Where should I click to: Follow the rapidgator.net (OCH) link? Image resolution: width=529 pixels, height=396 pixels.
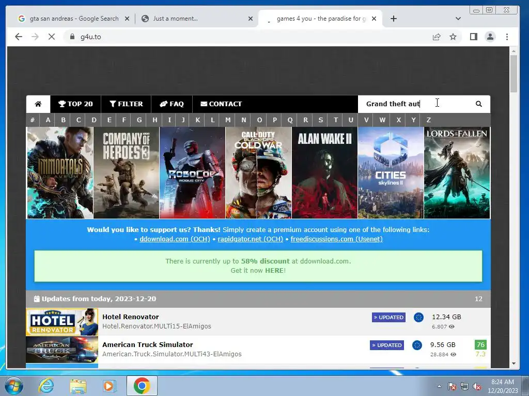coord(251,239)
